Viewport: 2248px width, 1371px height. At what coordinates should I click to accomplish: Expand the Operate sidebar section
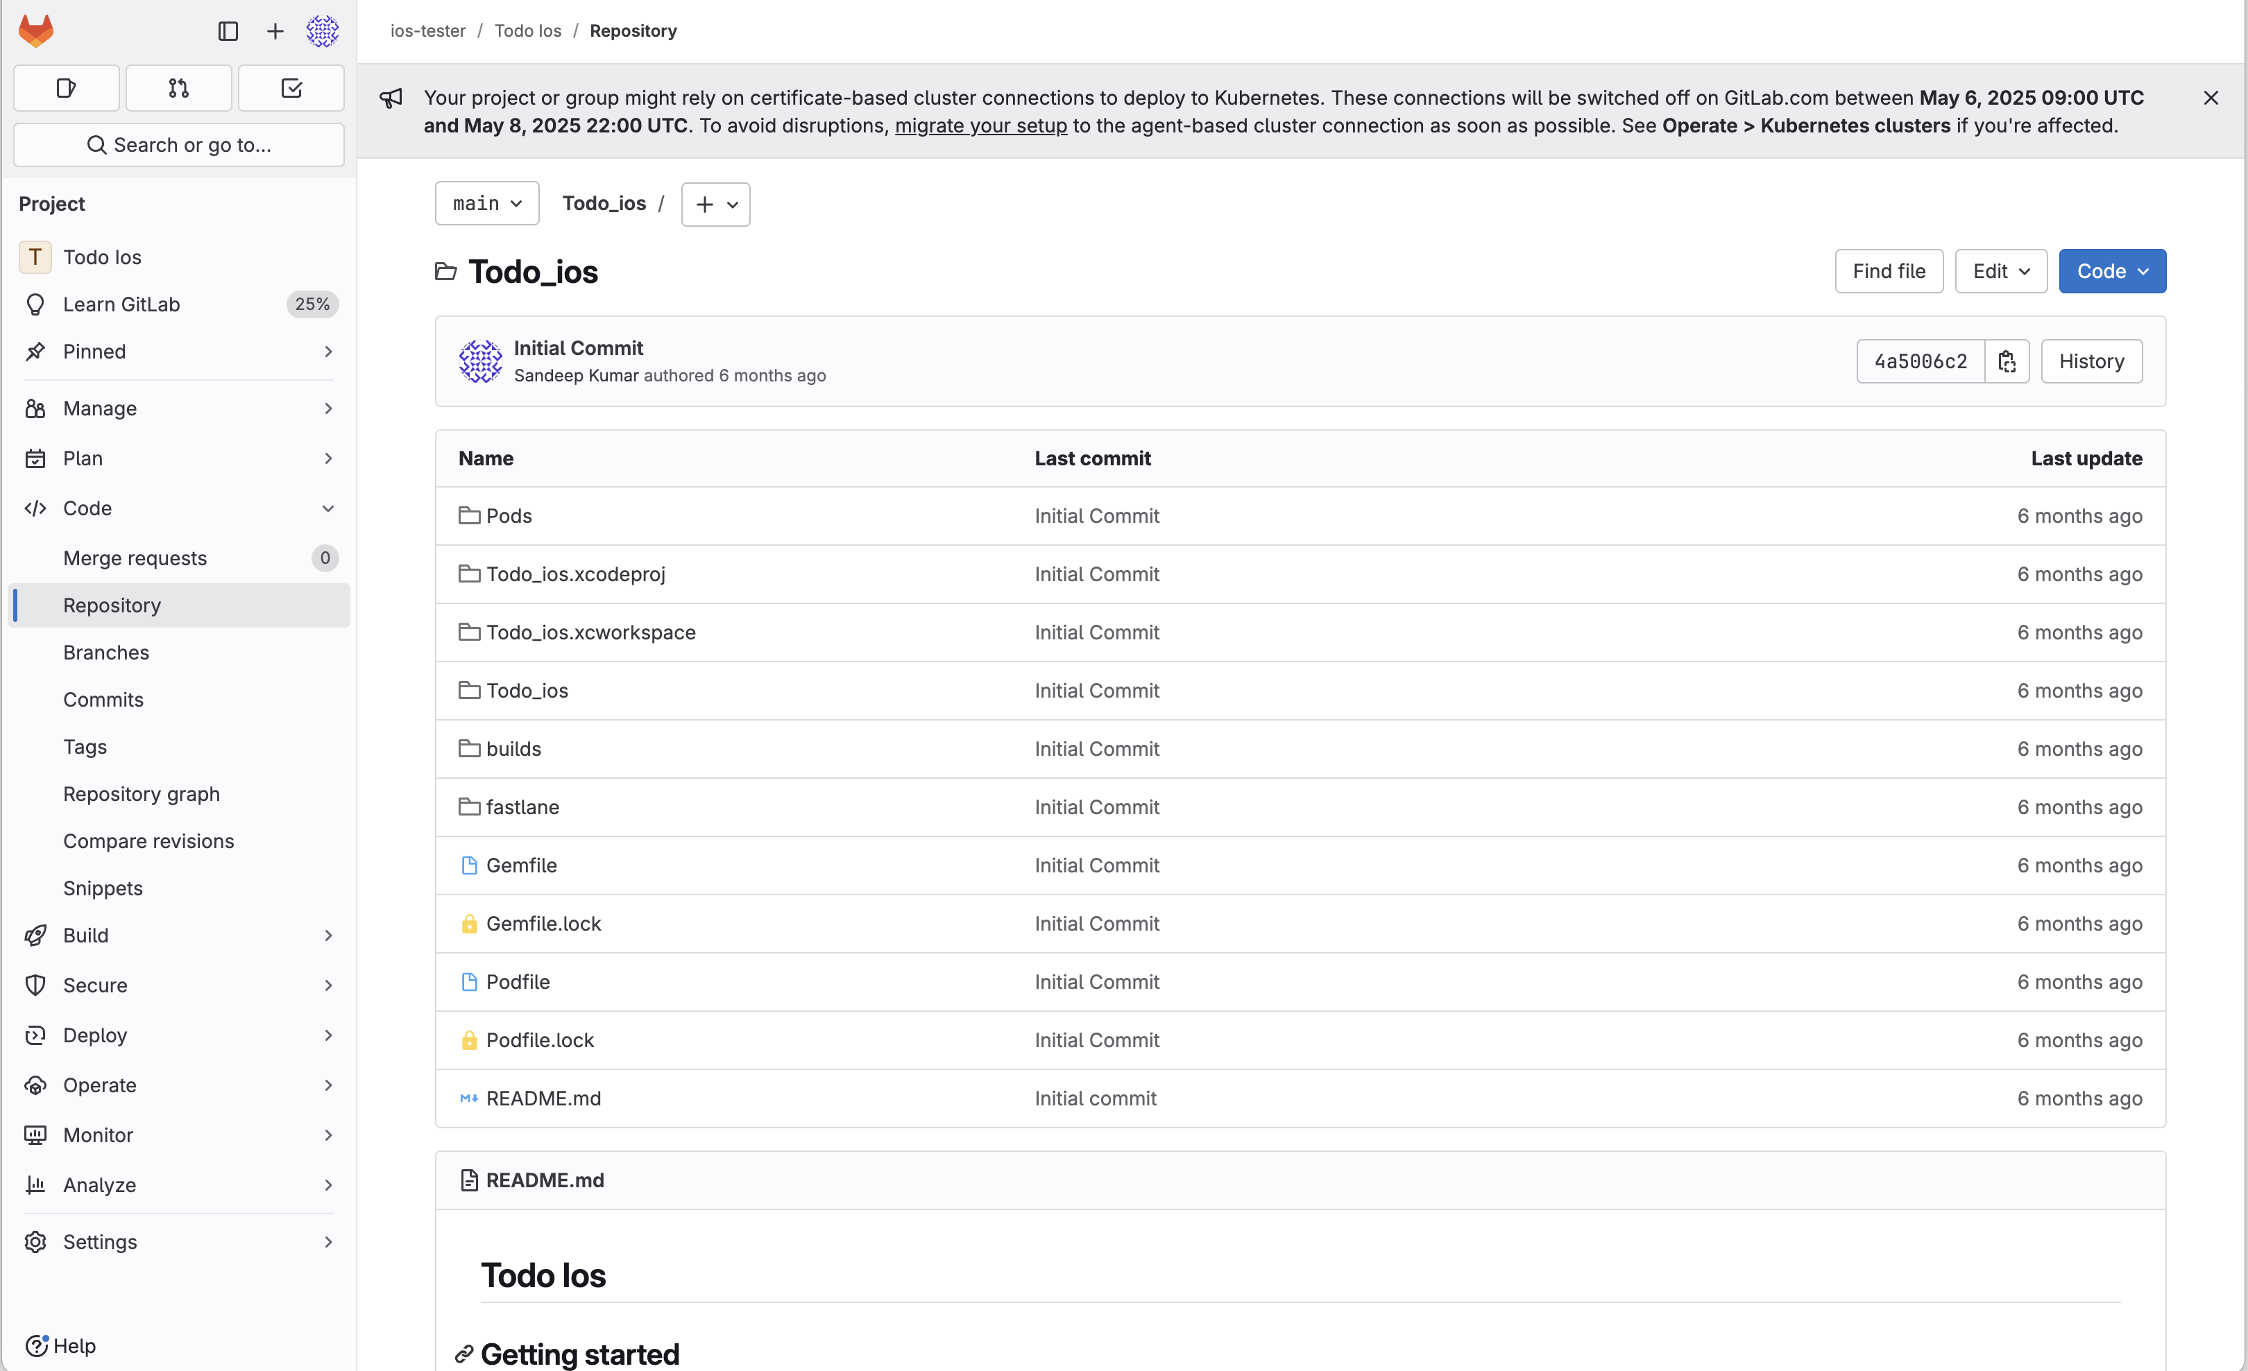click(x=179, y=1085)
